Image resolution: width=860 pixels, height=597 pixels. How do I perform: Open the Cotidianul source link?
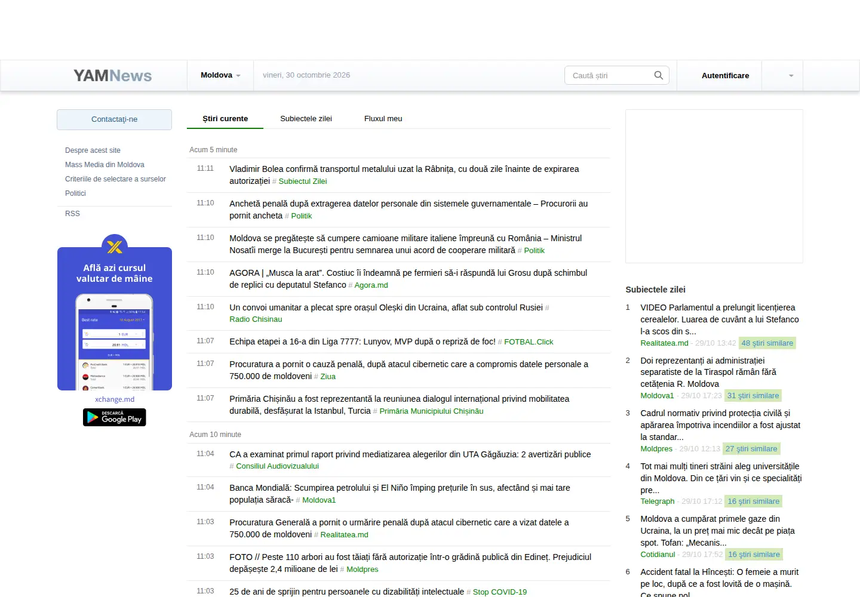(658, 555)
